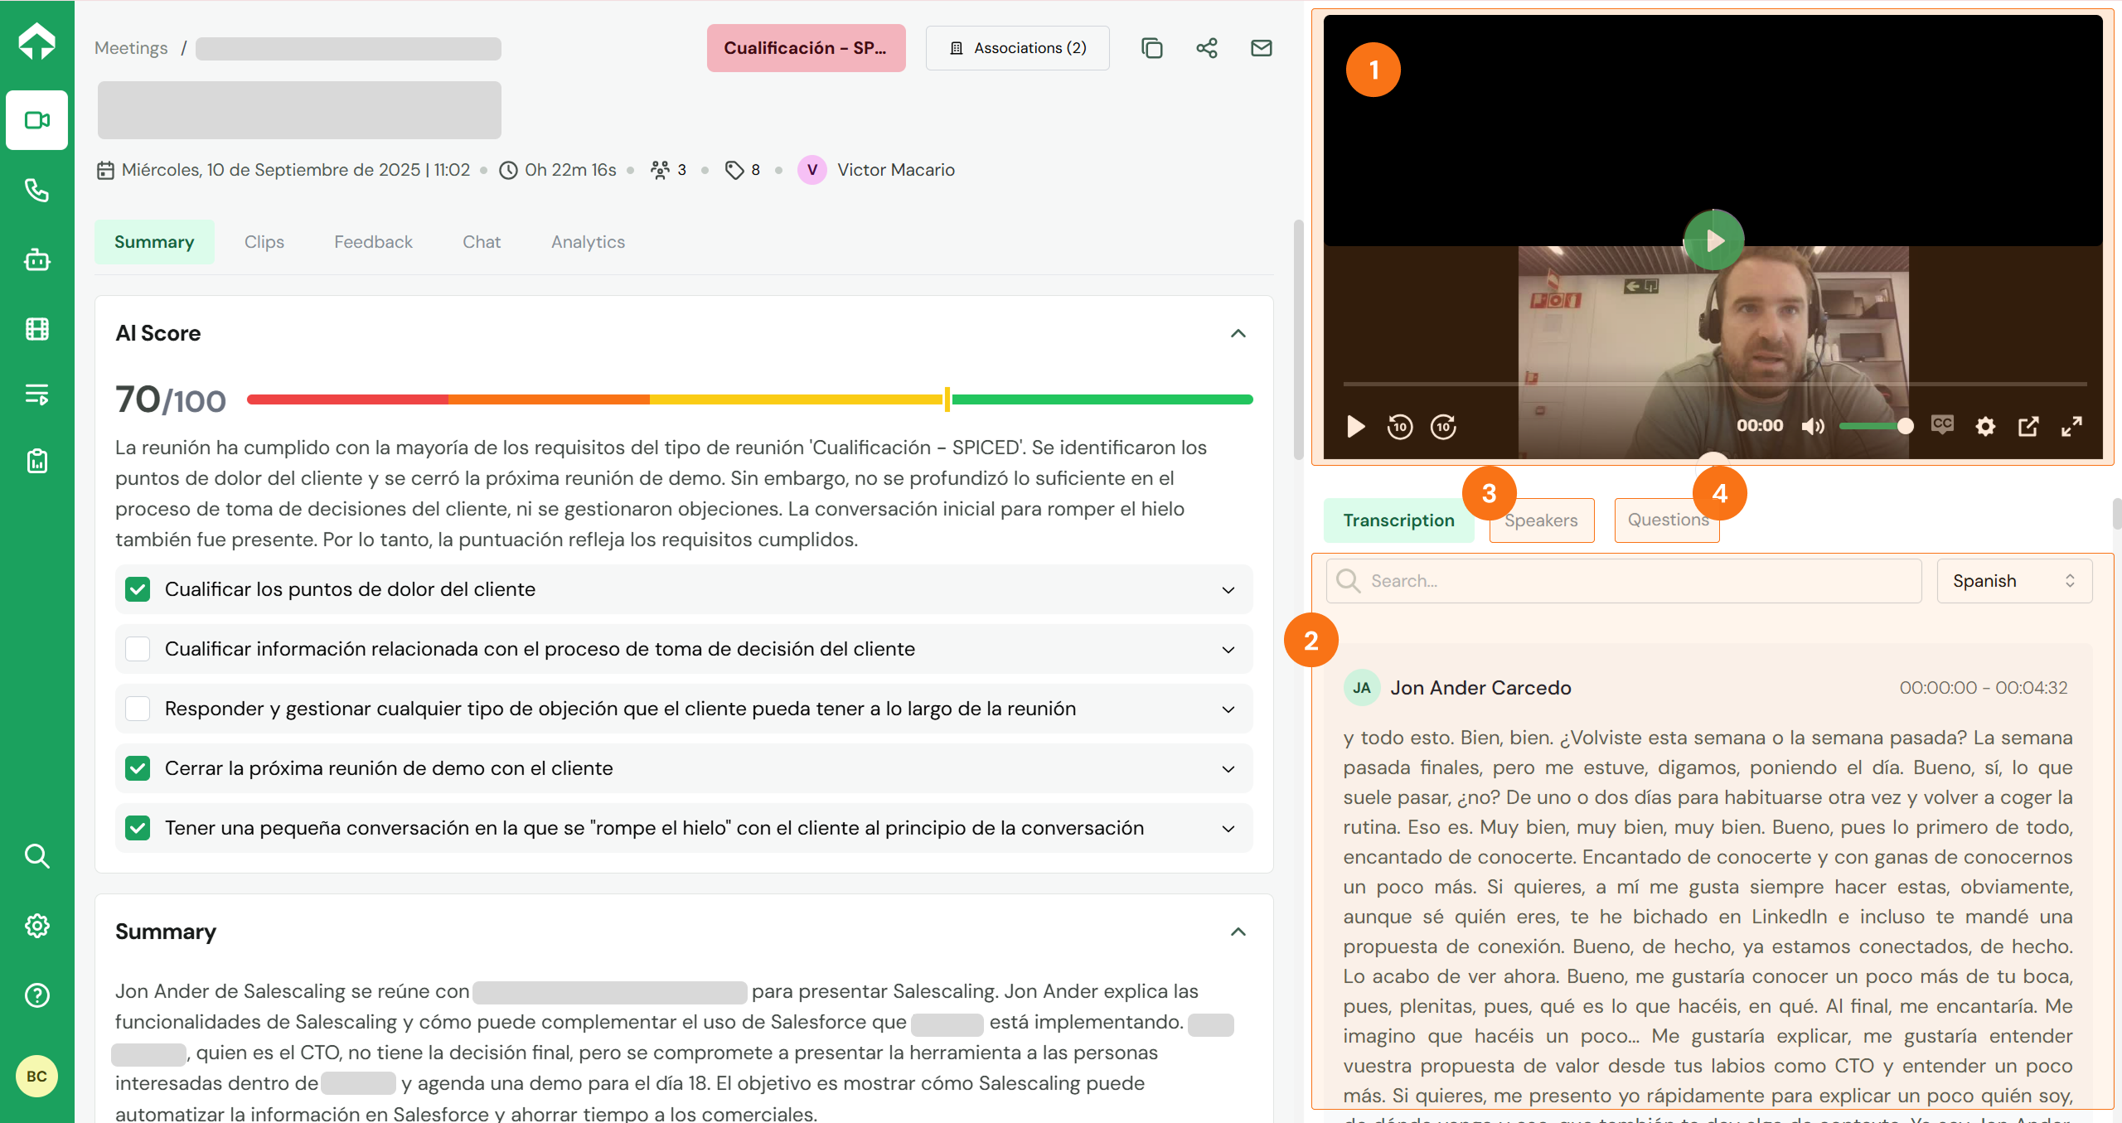Expand the 'Tener una pequeña conversación' row
Viewport: 2122px width, 1123px height.
[x=1228, y=828]
